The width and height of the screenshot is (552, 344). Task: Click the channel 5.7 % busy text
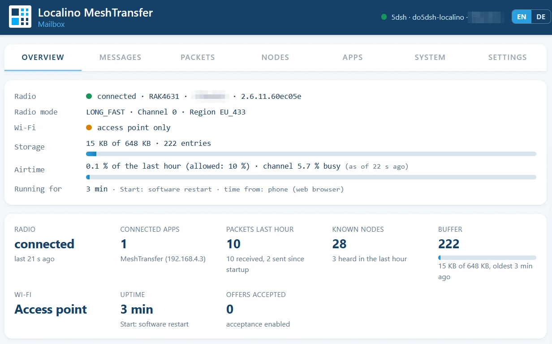(x=302, y=166)
